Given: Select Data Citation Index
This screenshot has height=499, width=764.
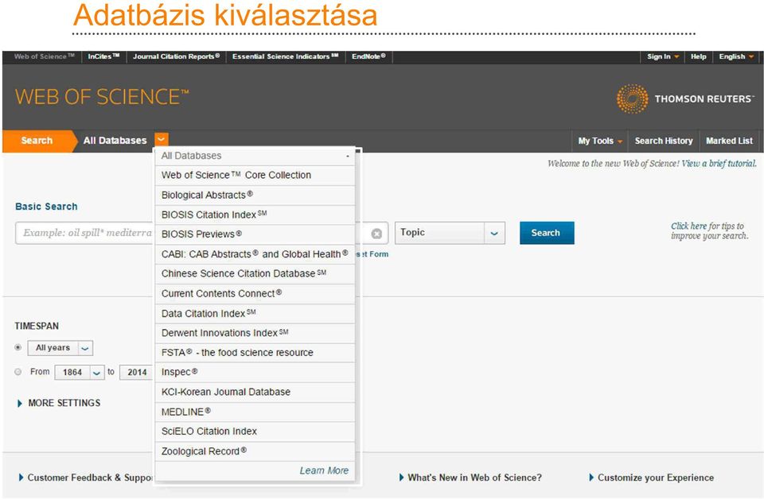Looking at the screenshot, I should point(255,313).
